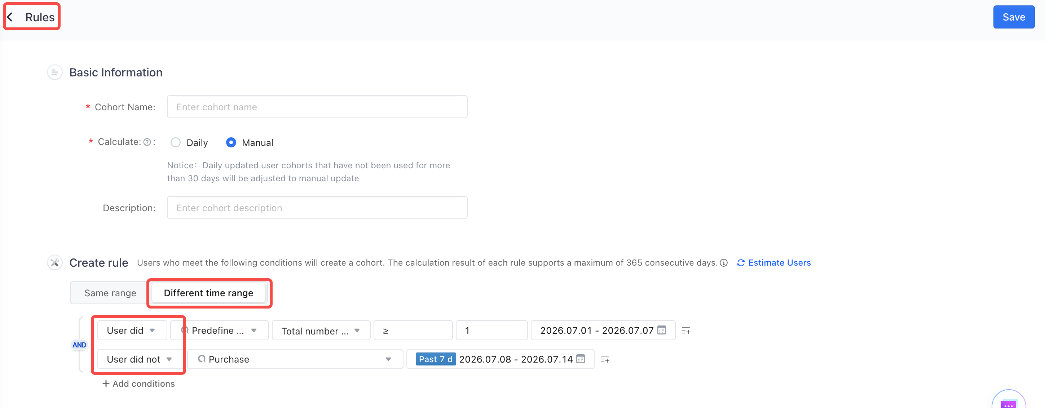
Task: Click the Estimate Users link
Action: [773, 263]
